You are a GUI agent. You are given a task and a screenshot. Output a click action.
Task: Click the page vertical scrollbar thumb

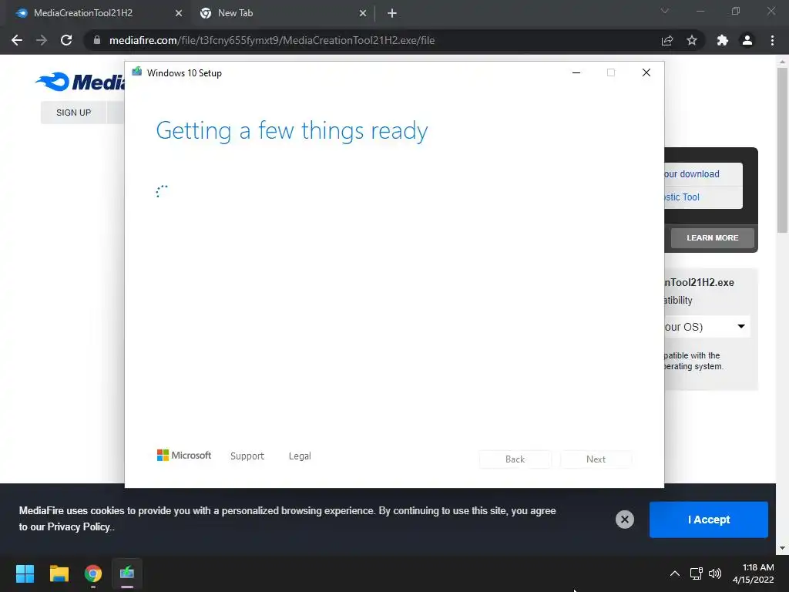(783, 150)
